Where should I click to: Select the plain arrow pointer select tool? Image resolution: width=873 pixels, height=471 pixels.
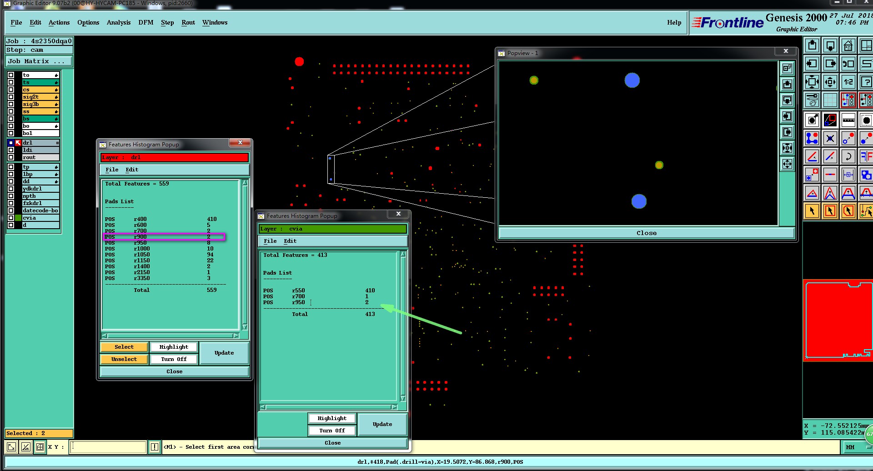812,211
